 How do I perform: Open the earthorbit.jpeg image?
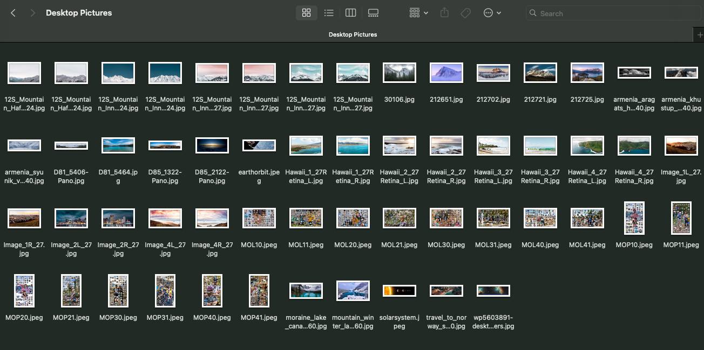(x=259, y=145)
